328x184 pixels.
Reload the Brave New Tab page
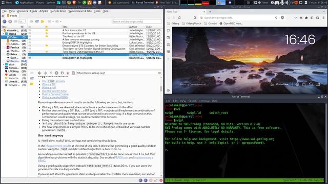(179, 18)
